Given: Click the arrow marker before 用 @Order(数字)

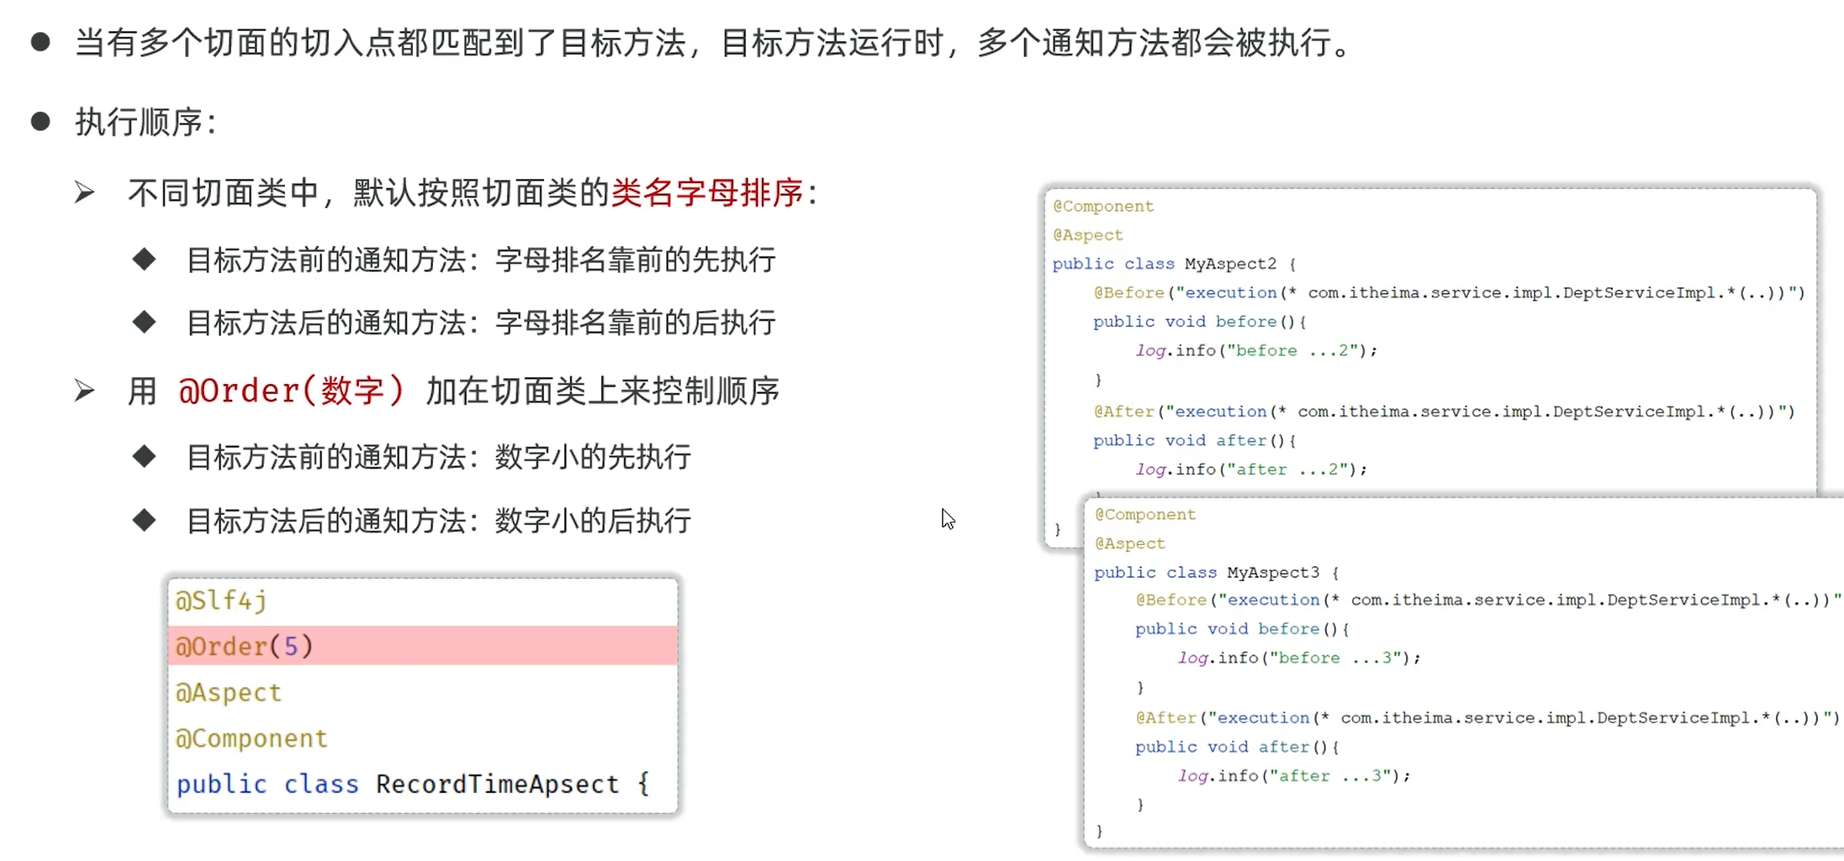Looking at the screenshot, I should coord(84,391).
